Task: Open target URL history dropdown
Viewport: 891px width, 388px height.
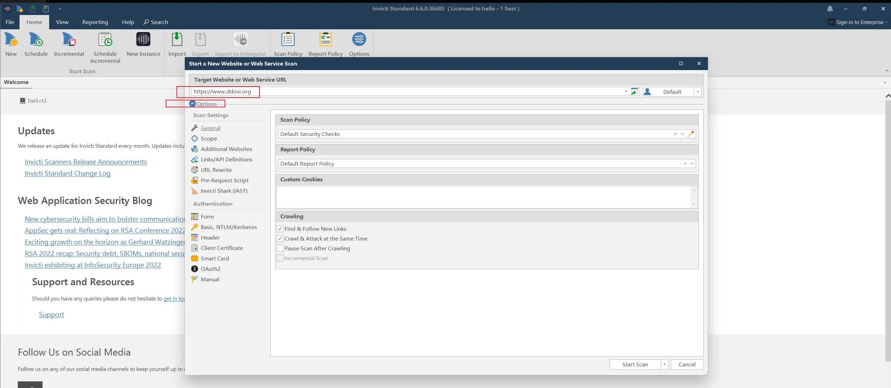Action: [x=626, y=92]
